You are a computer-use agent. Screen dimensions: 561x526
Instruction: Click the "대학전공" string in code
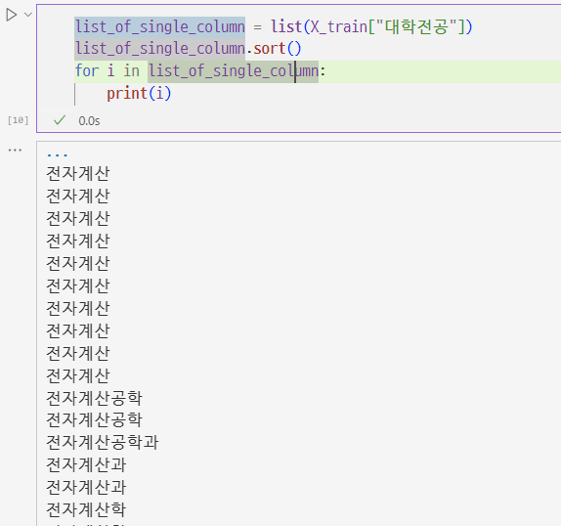pyautogui.click(x=416, y=26)
